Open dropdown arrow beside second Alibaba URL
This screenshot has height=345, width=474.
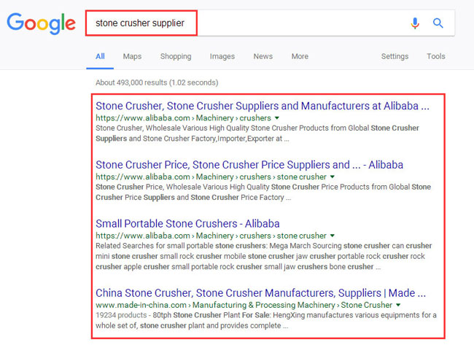pos(333,177)
